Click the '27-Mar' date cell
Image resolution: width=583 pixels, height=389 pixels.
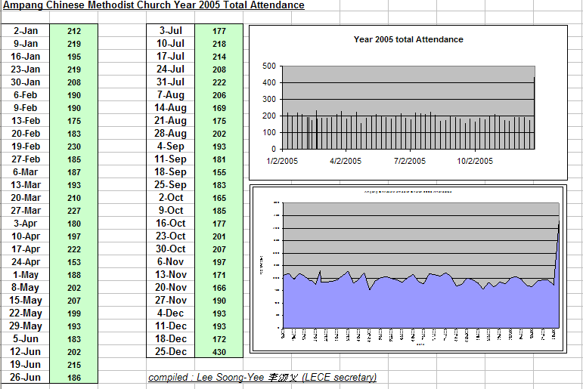point(26,211)
